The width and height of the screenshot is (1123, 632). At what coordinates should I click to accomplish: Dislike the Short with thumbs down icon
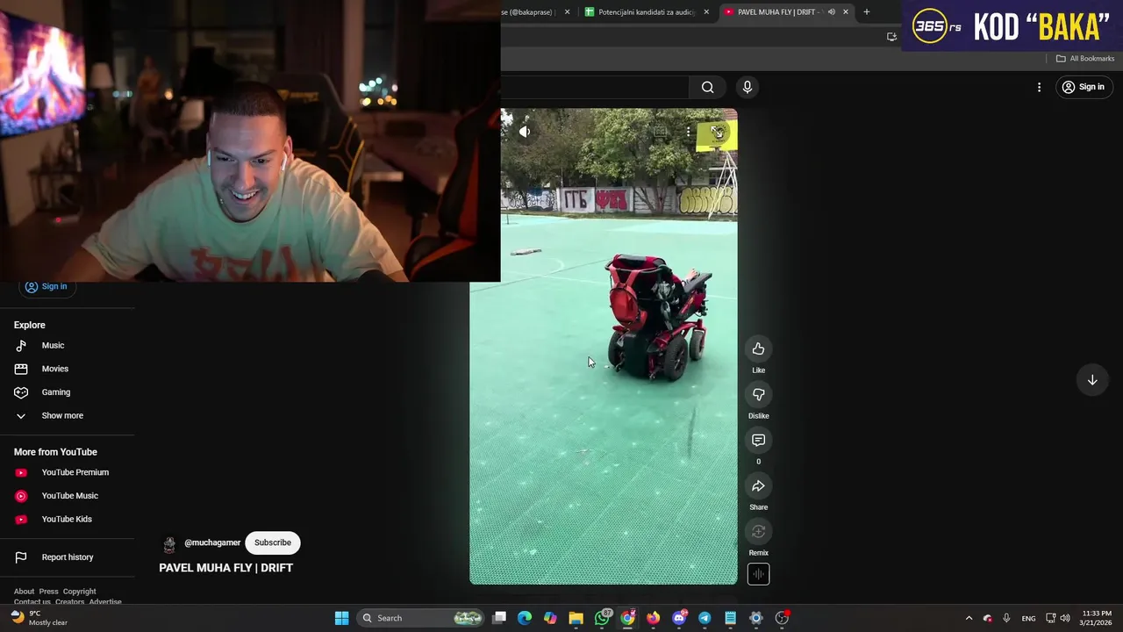758,395
